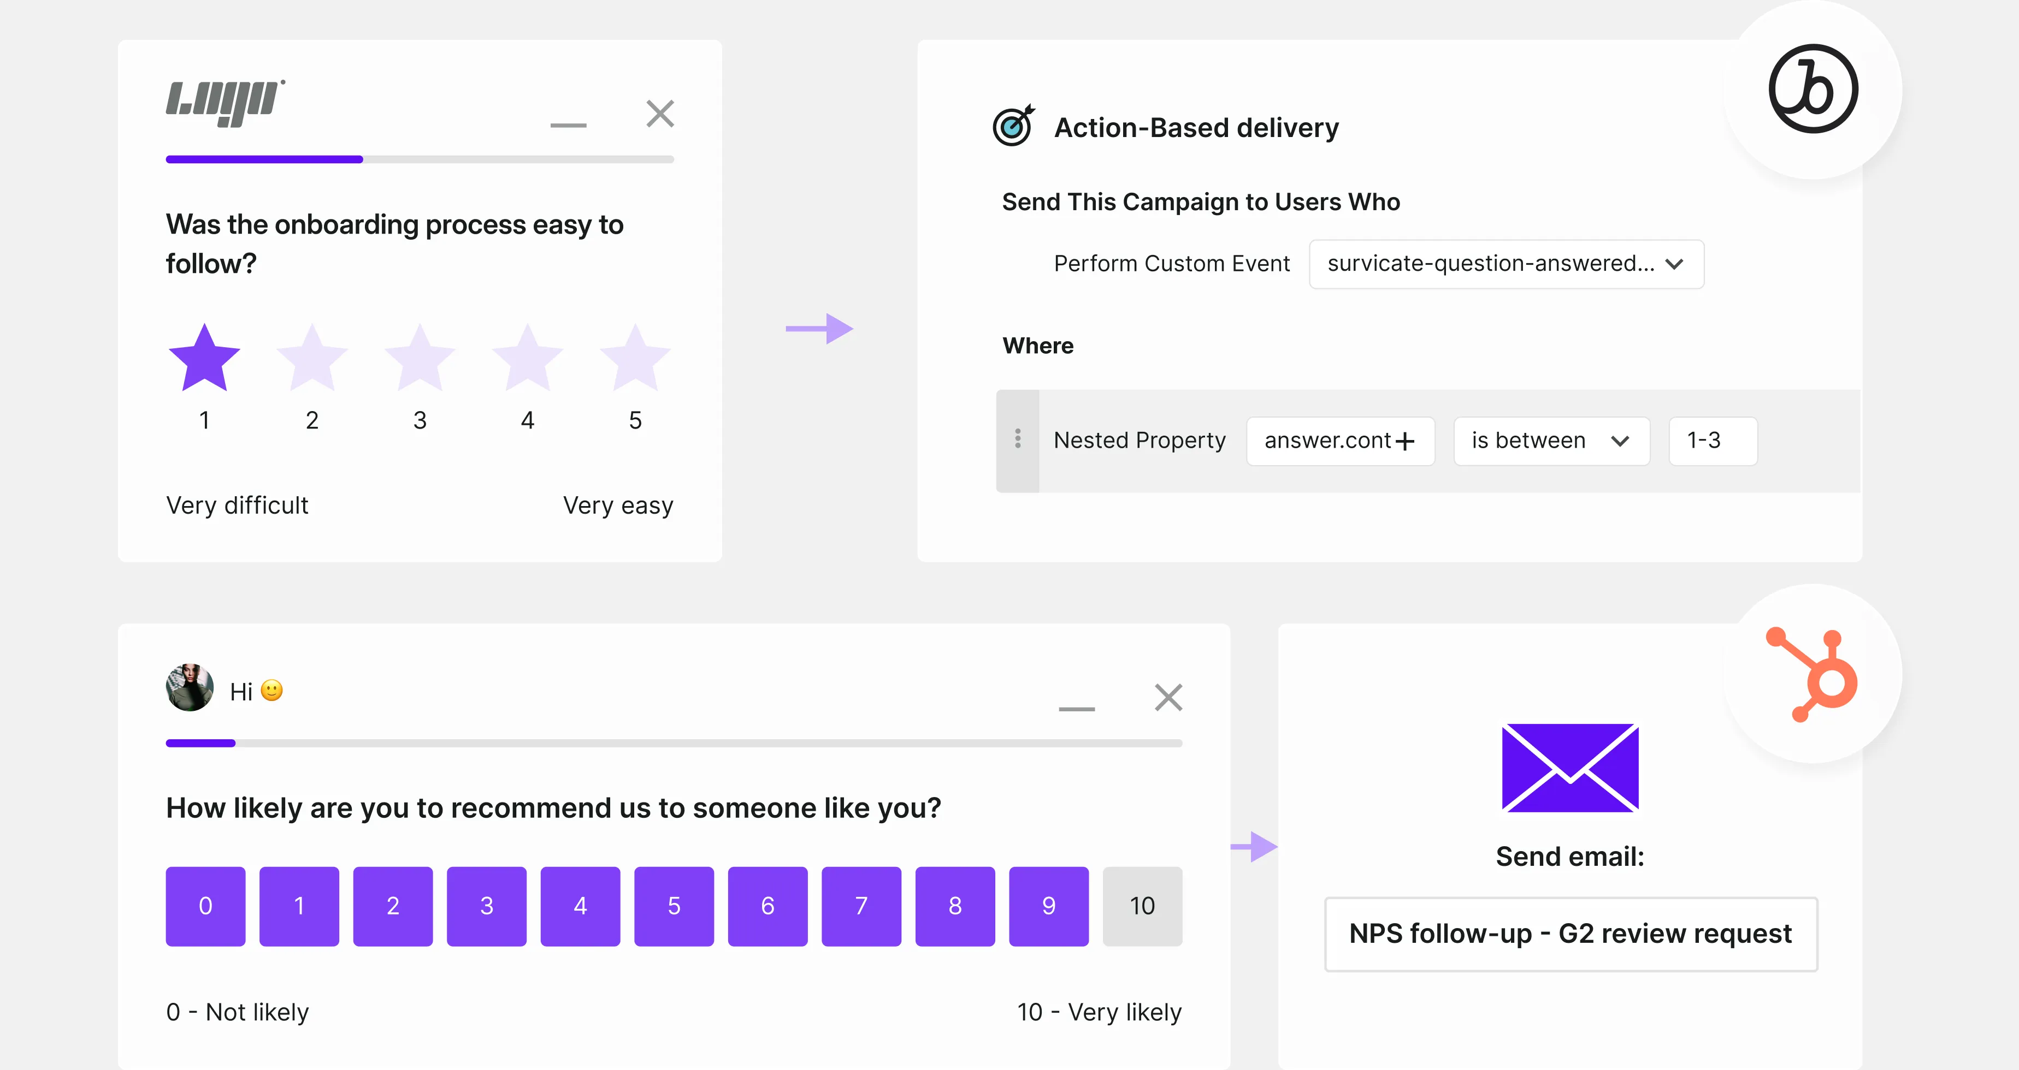Rate onboarding with the fifth star
This screenshot has width=2019, height=1070.
coord(635,358)
